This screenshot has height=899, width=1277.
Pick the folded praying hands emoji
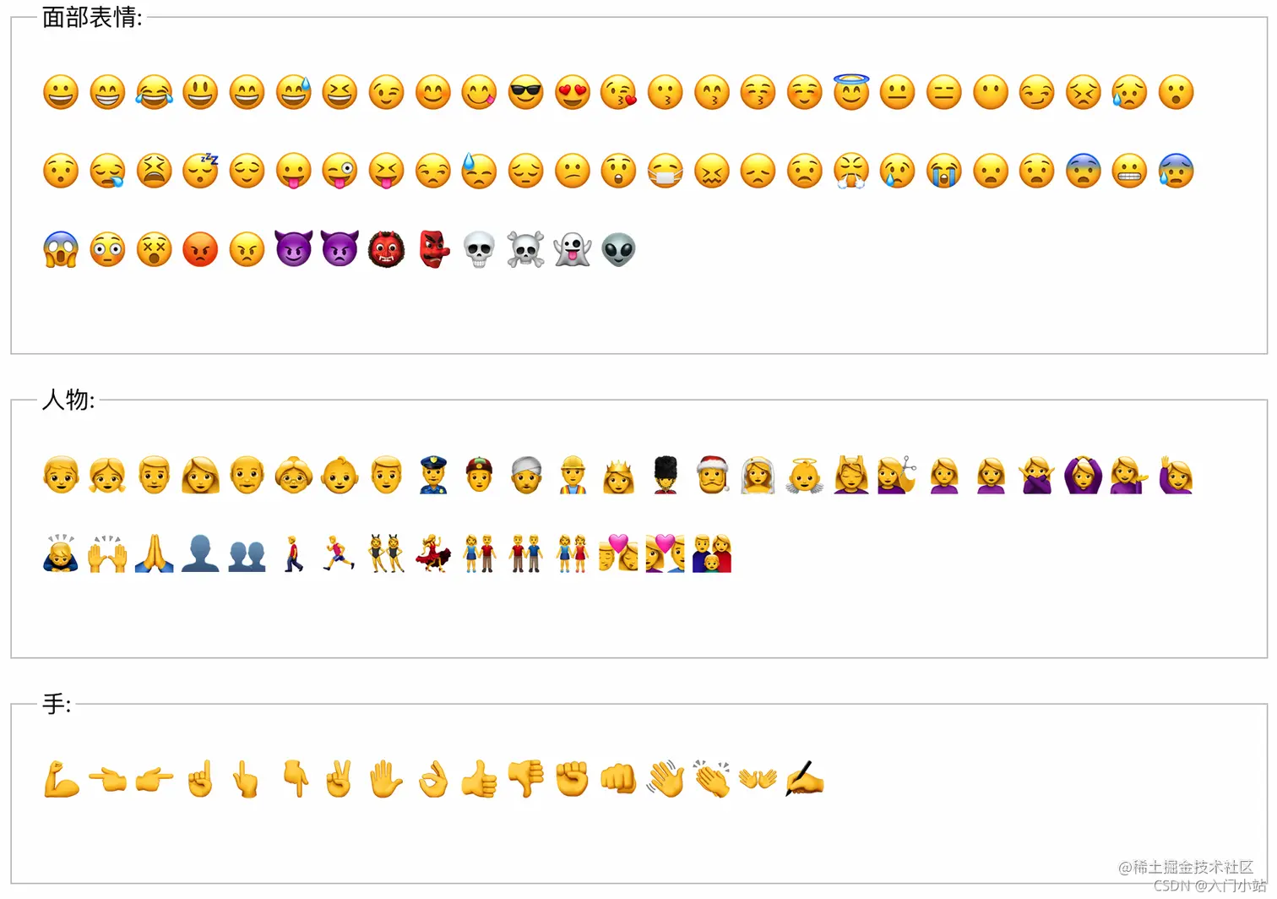154,553
